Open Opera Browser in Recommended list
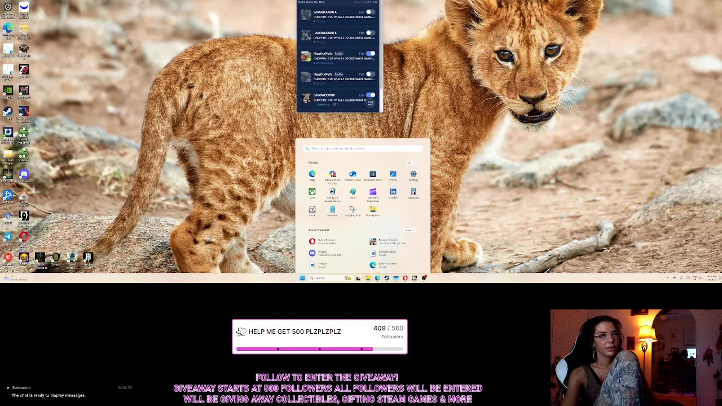Screen dimensions: 722x406 [x=323, y=241]
